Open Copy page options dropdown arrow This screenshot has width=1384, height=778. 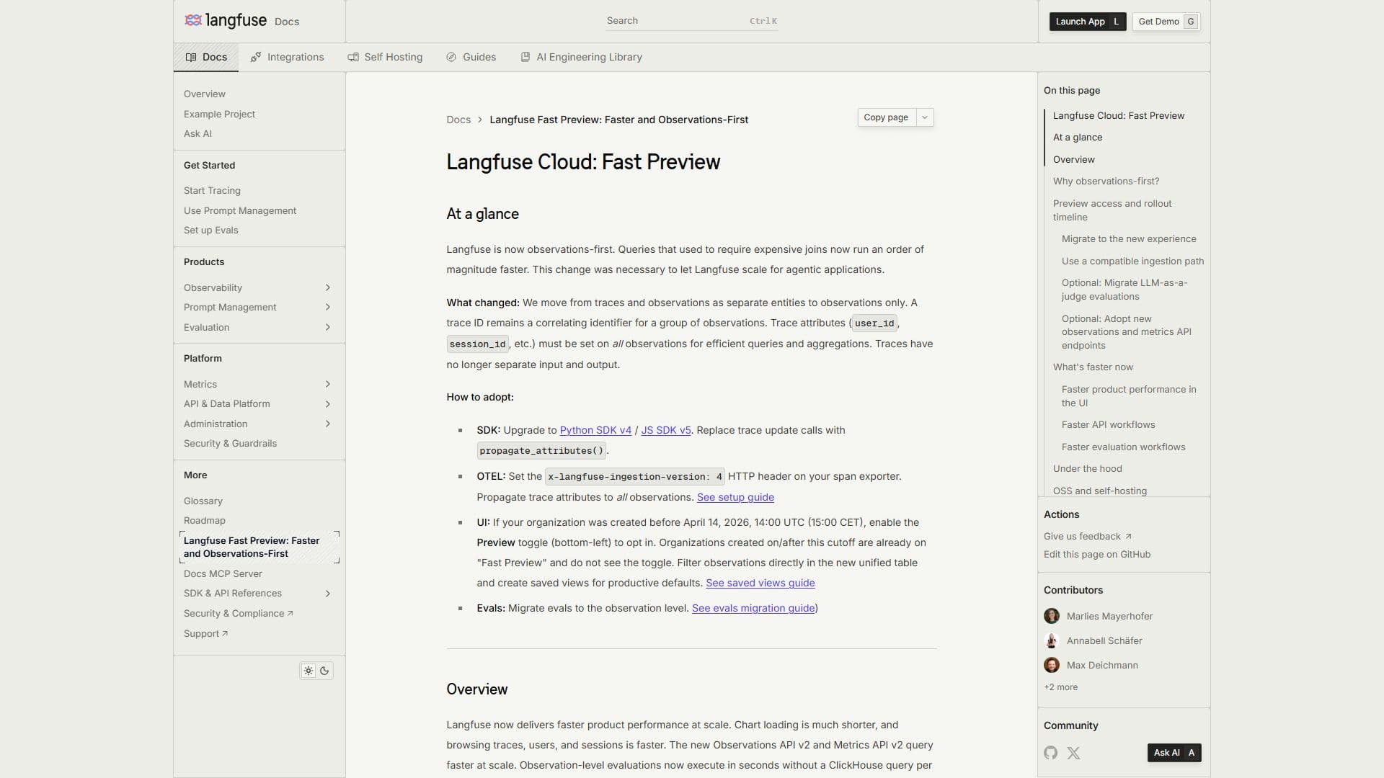point(925,117)
